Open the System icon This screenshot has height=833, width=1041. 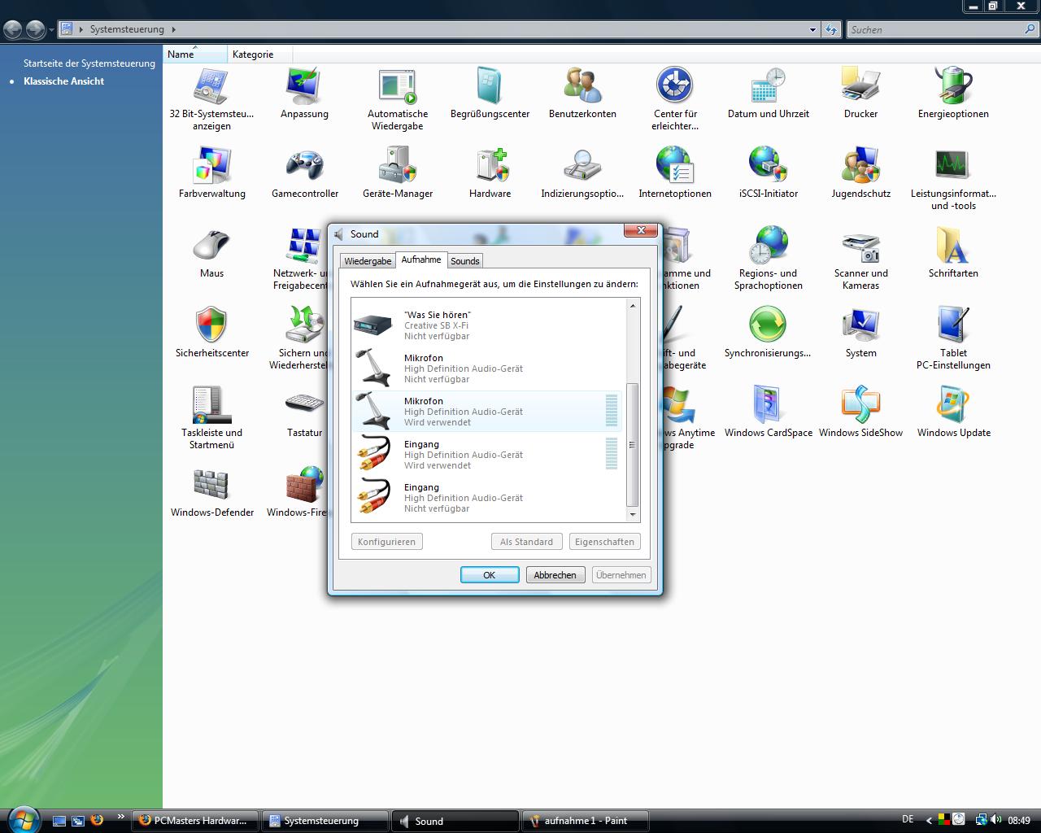(x=860, y=332)
